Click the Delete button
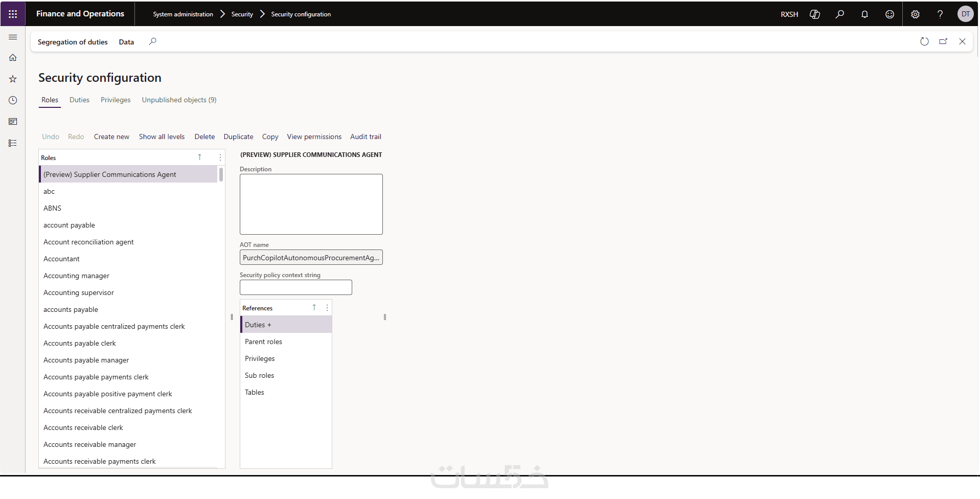Image resolution: width=980 pixels, height=499 pixels. (204, 137)
